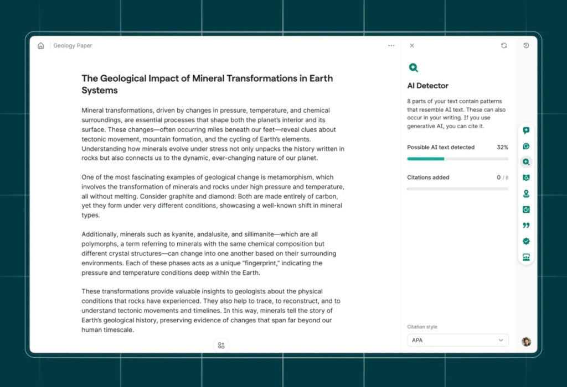The image size is (567, 387).
Task: Open the floating toolbar button below document
Action: pos(221,346)
